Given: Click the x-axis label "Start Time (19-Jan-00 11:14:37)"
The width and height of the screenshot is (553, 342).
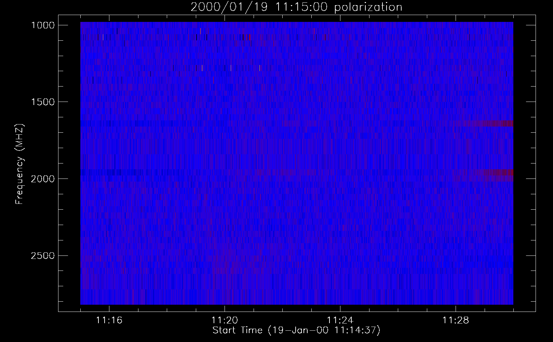Looking at the screenshot, I should click(296, 330).
